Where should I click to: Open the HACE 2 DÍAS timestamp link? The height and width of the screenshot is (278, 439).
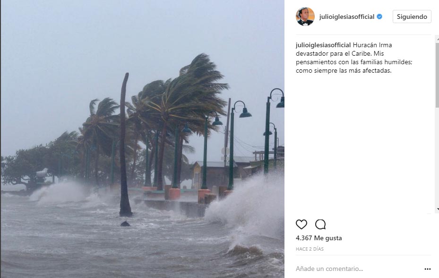click(x=310, y=249)
